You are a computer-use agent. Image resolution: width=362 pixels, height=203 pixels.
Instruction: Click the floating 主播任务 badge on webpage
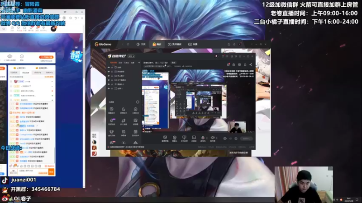click(x=76, y=55)
